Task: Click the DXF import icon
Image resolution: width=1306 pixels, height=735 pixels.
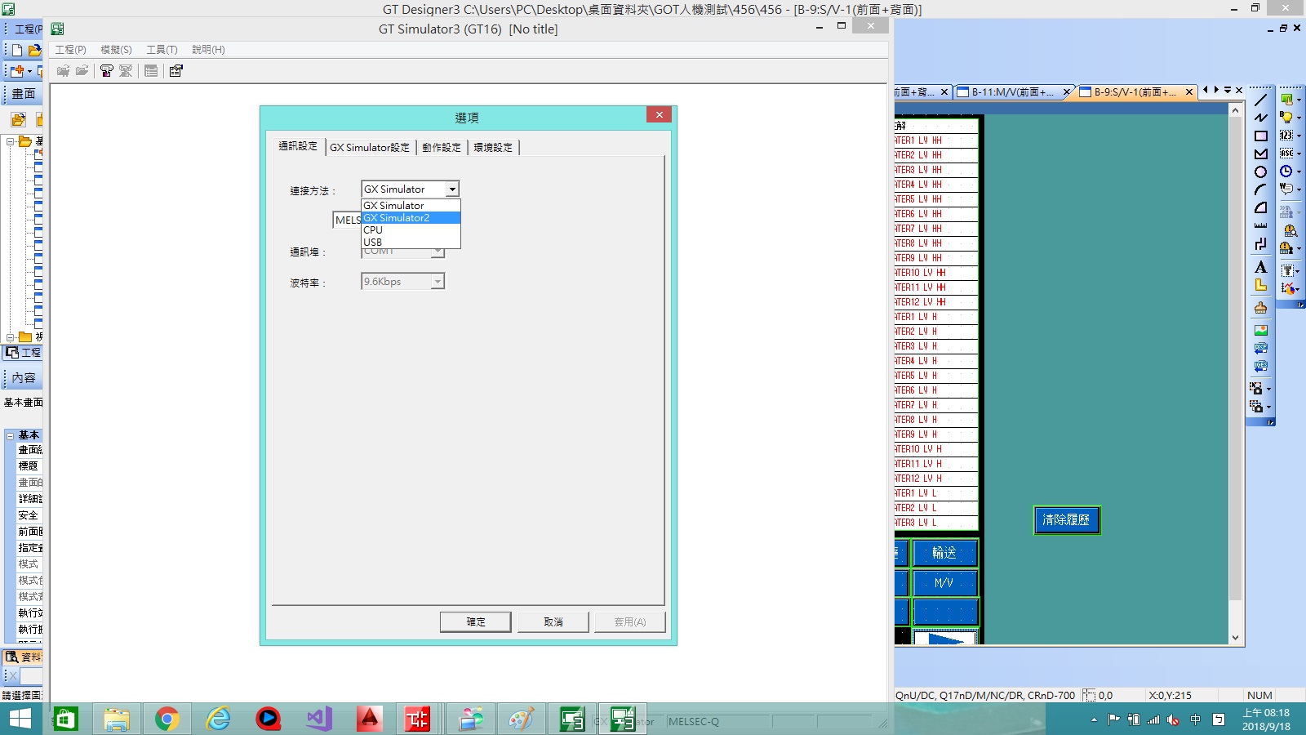Action: 1261,349
